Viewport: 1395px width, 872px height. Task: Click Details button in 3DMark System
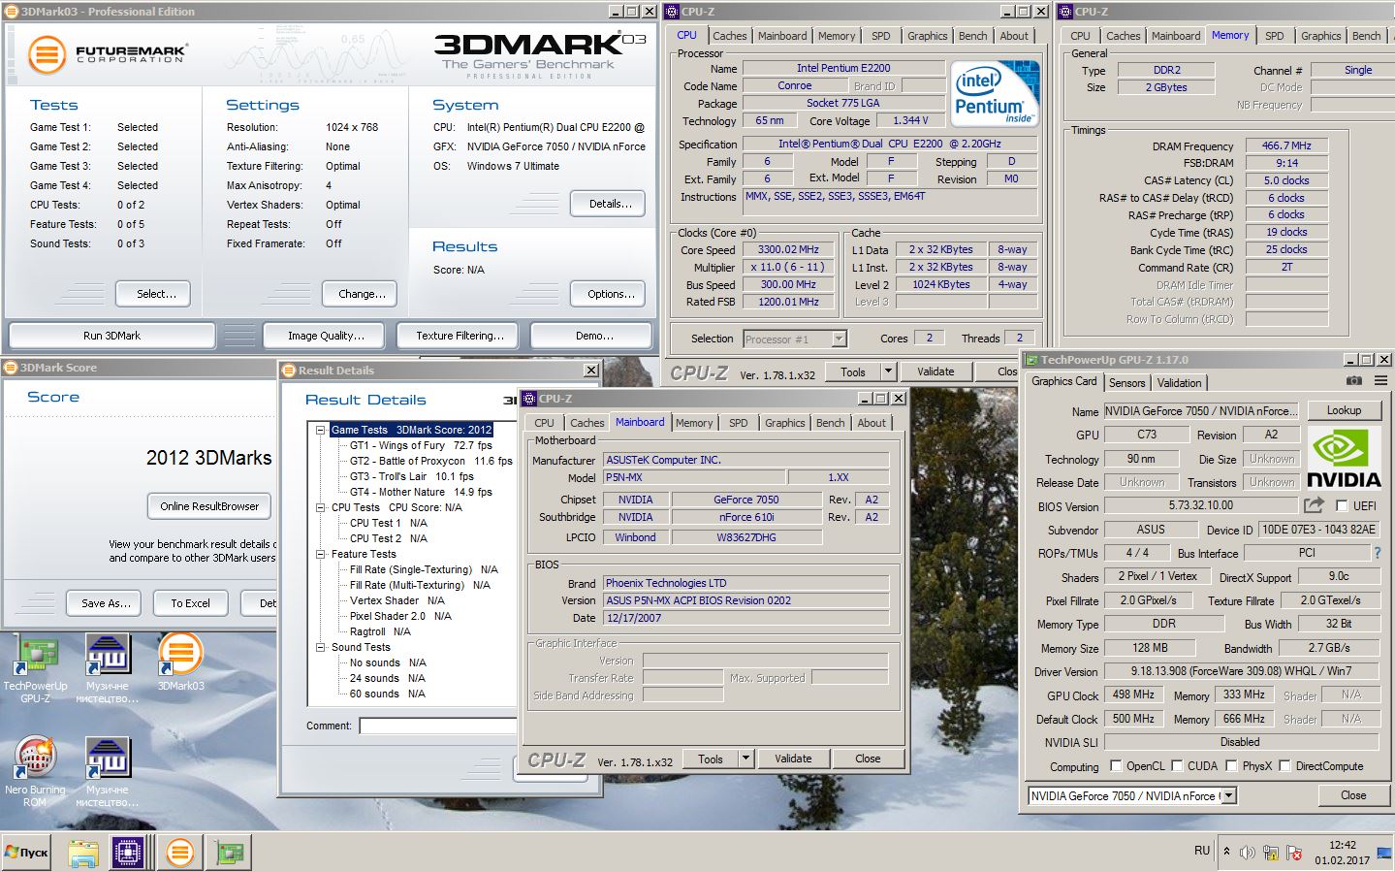[610, 204]
